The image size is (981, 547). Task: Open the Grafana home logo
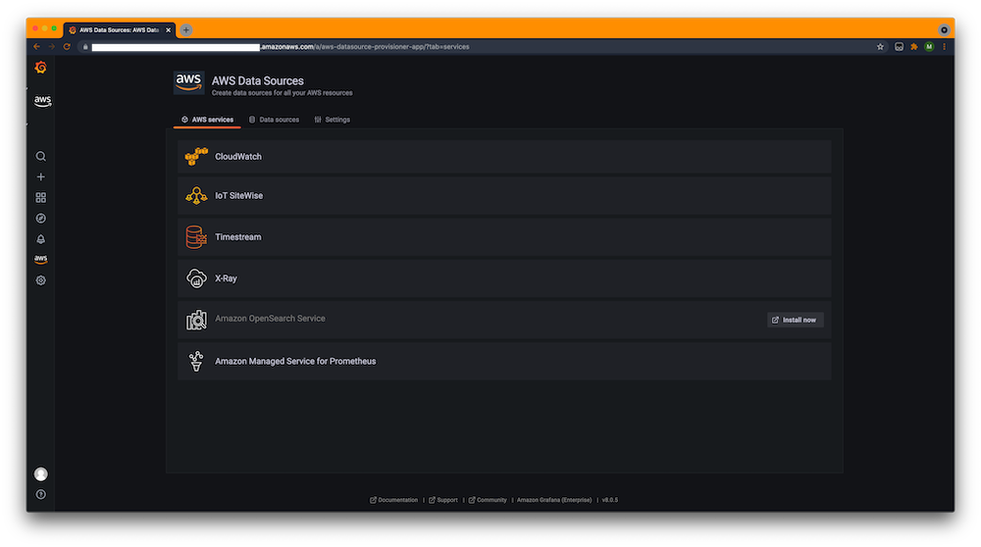[x=40, y=67]
